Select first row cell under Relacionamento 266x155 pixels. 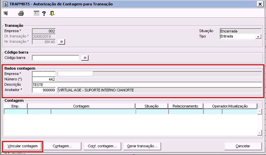click(x=186, y=111)
